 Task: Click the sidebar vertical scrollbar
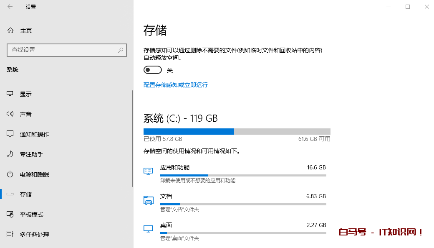pyautogui.click(x=132, y=138)
